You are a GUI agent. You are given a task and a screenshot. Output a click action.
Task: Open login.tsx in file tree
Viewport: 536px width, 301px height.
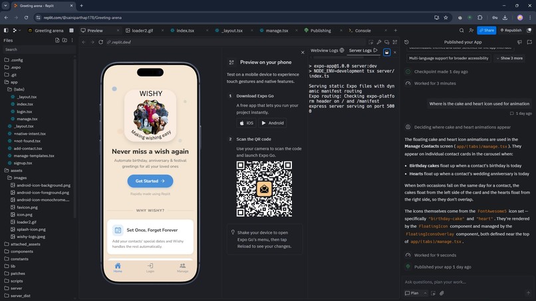click(x=21, y=112)
